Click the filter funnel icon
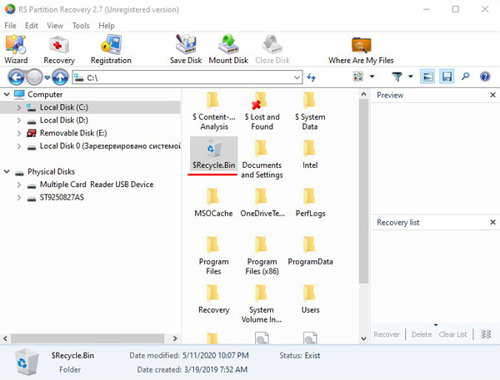 pyautogui.click(x=397, y=76)
